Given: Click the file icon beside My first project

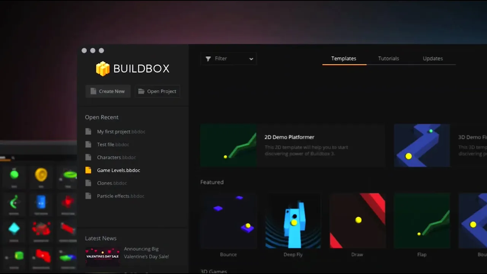Looking at the screenshot, I should coord(88,132).
